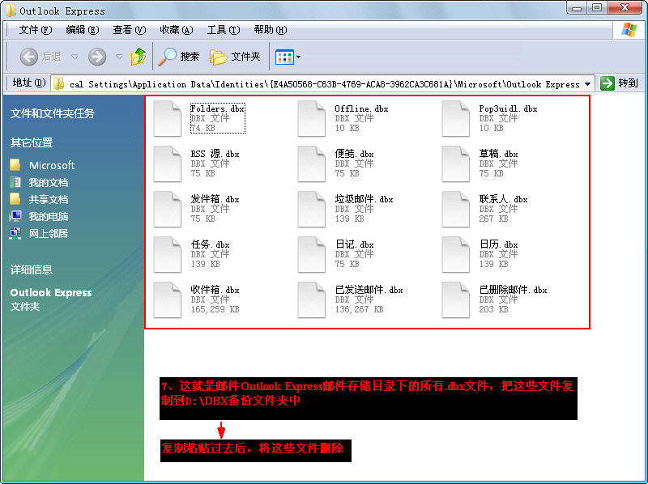Collapse the 详细信息 section header
Image resolution: width=648 pixels, height=484 pixels.
[x=32, y=270]
